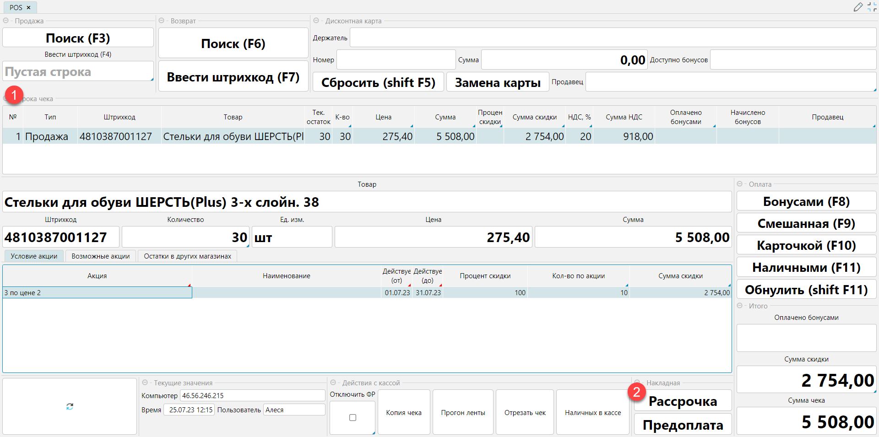The image size is (879, 437).
Task: Click the shrink-arrows icon in top right corner
Action: [x=872, y=7]
